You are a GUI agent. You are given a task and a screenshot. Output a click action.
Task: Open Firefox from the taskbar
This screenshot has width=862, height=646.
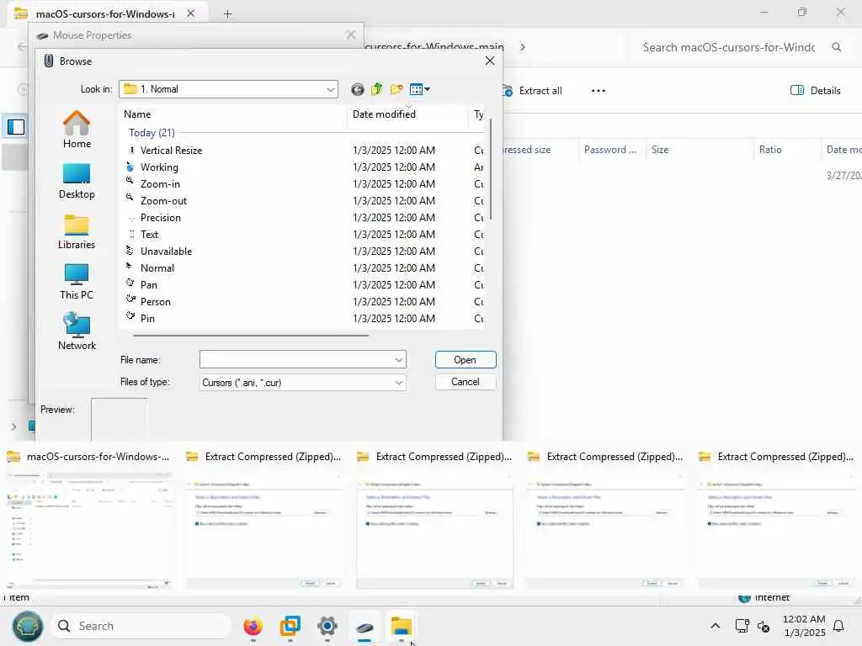pyautogui.click(x=253, y=626)
